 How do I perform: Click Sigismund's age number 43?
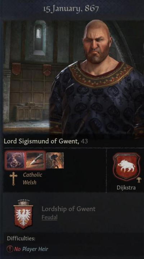pos(84,141)
